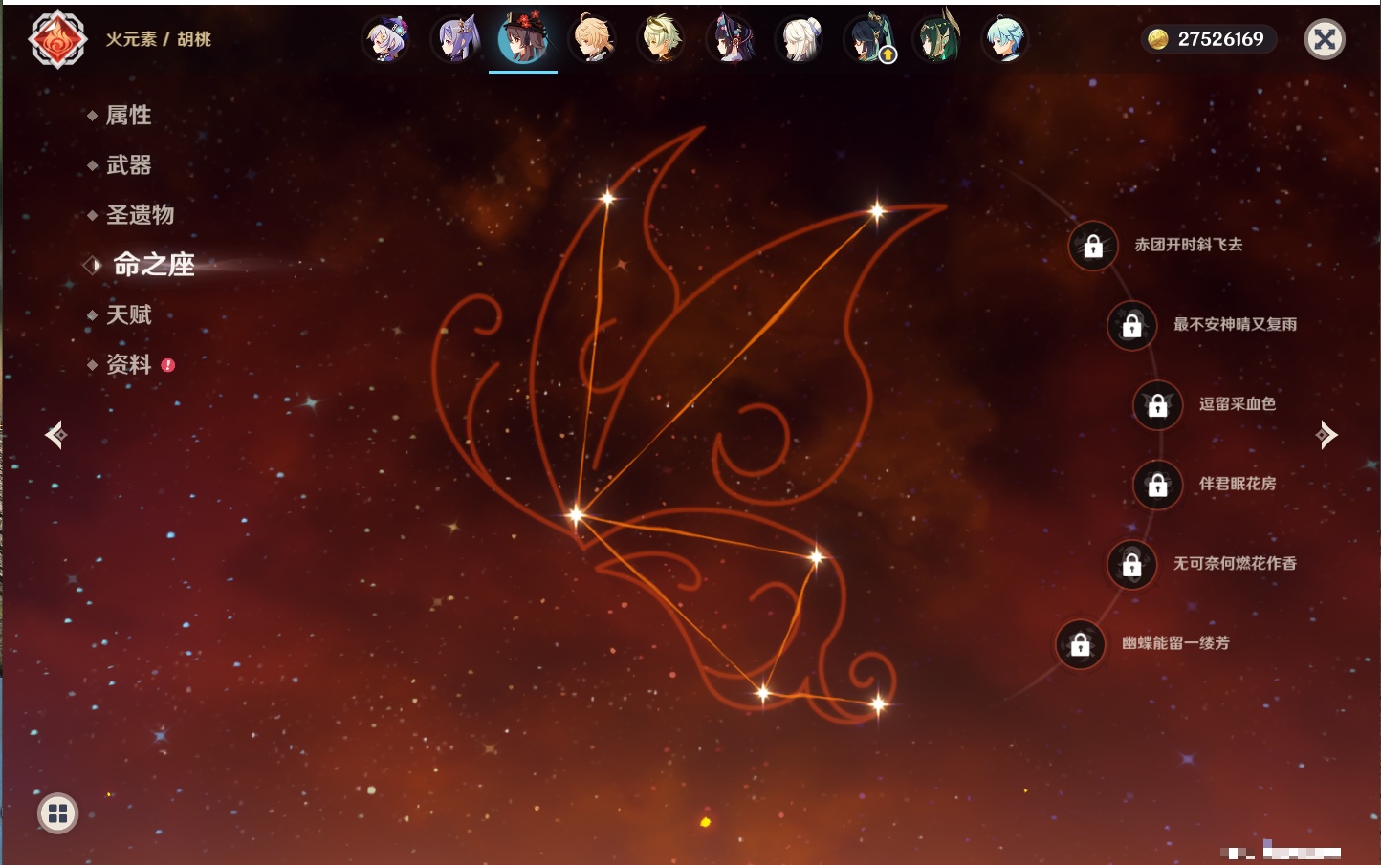Click the 无可奈何燃花作香 constellation name

coord(1235,563)
